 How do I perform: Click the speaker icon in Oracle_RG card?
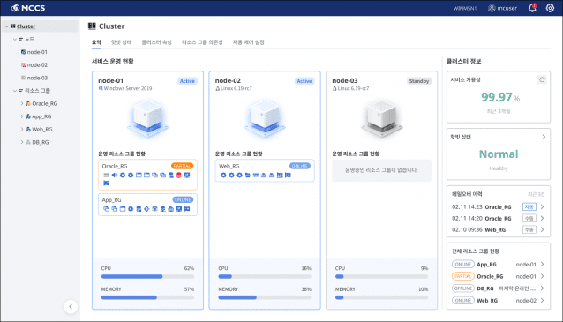[115, 176]
